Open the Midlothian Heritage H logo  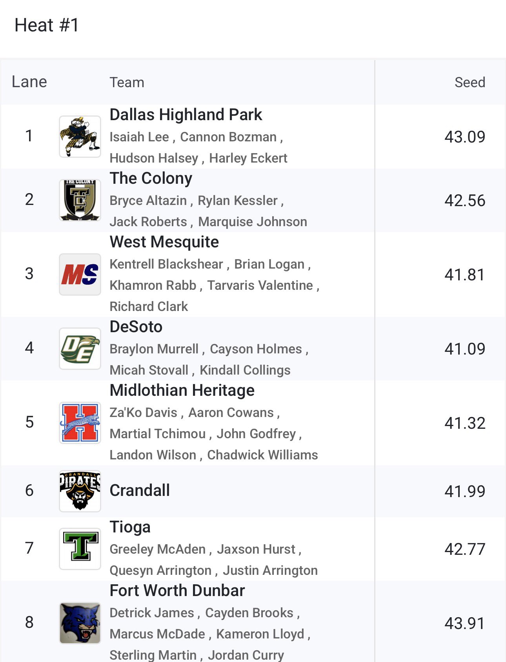pyautogui.click(x=80, y=422)
